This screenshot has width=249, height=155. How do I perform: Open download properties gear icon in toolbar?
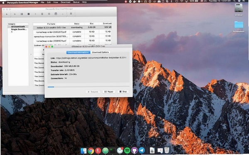pyautogui.click(x=49, y=14)
